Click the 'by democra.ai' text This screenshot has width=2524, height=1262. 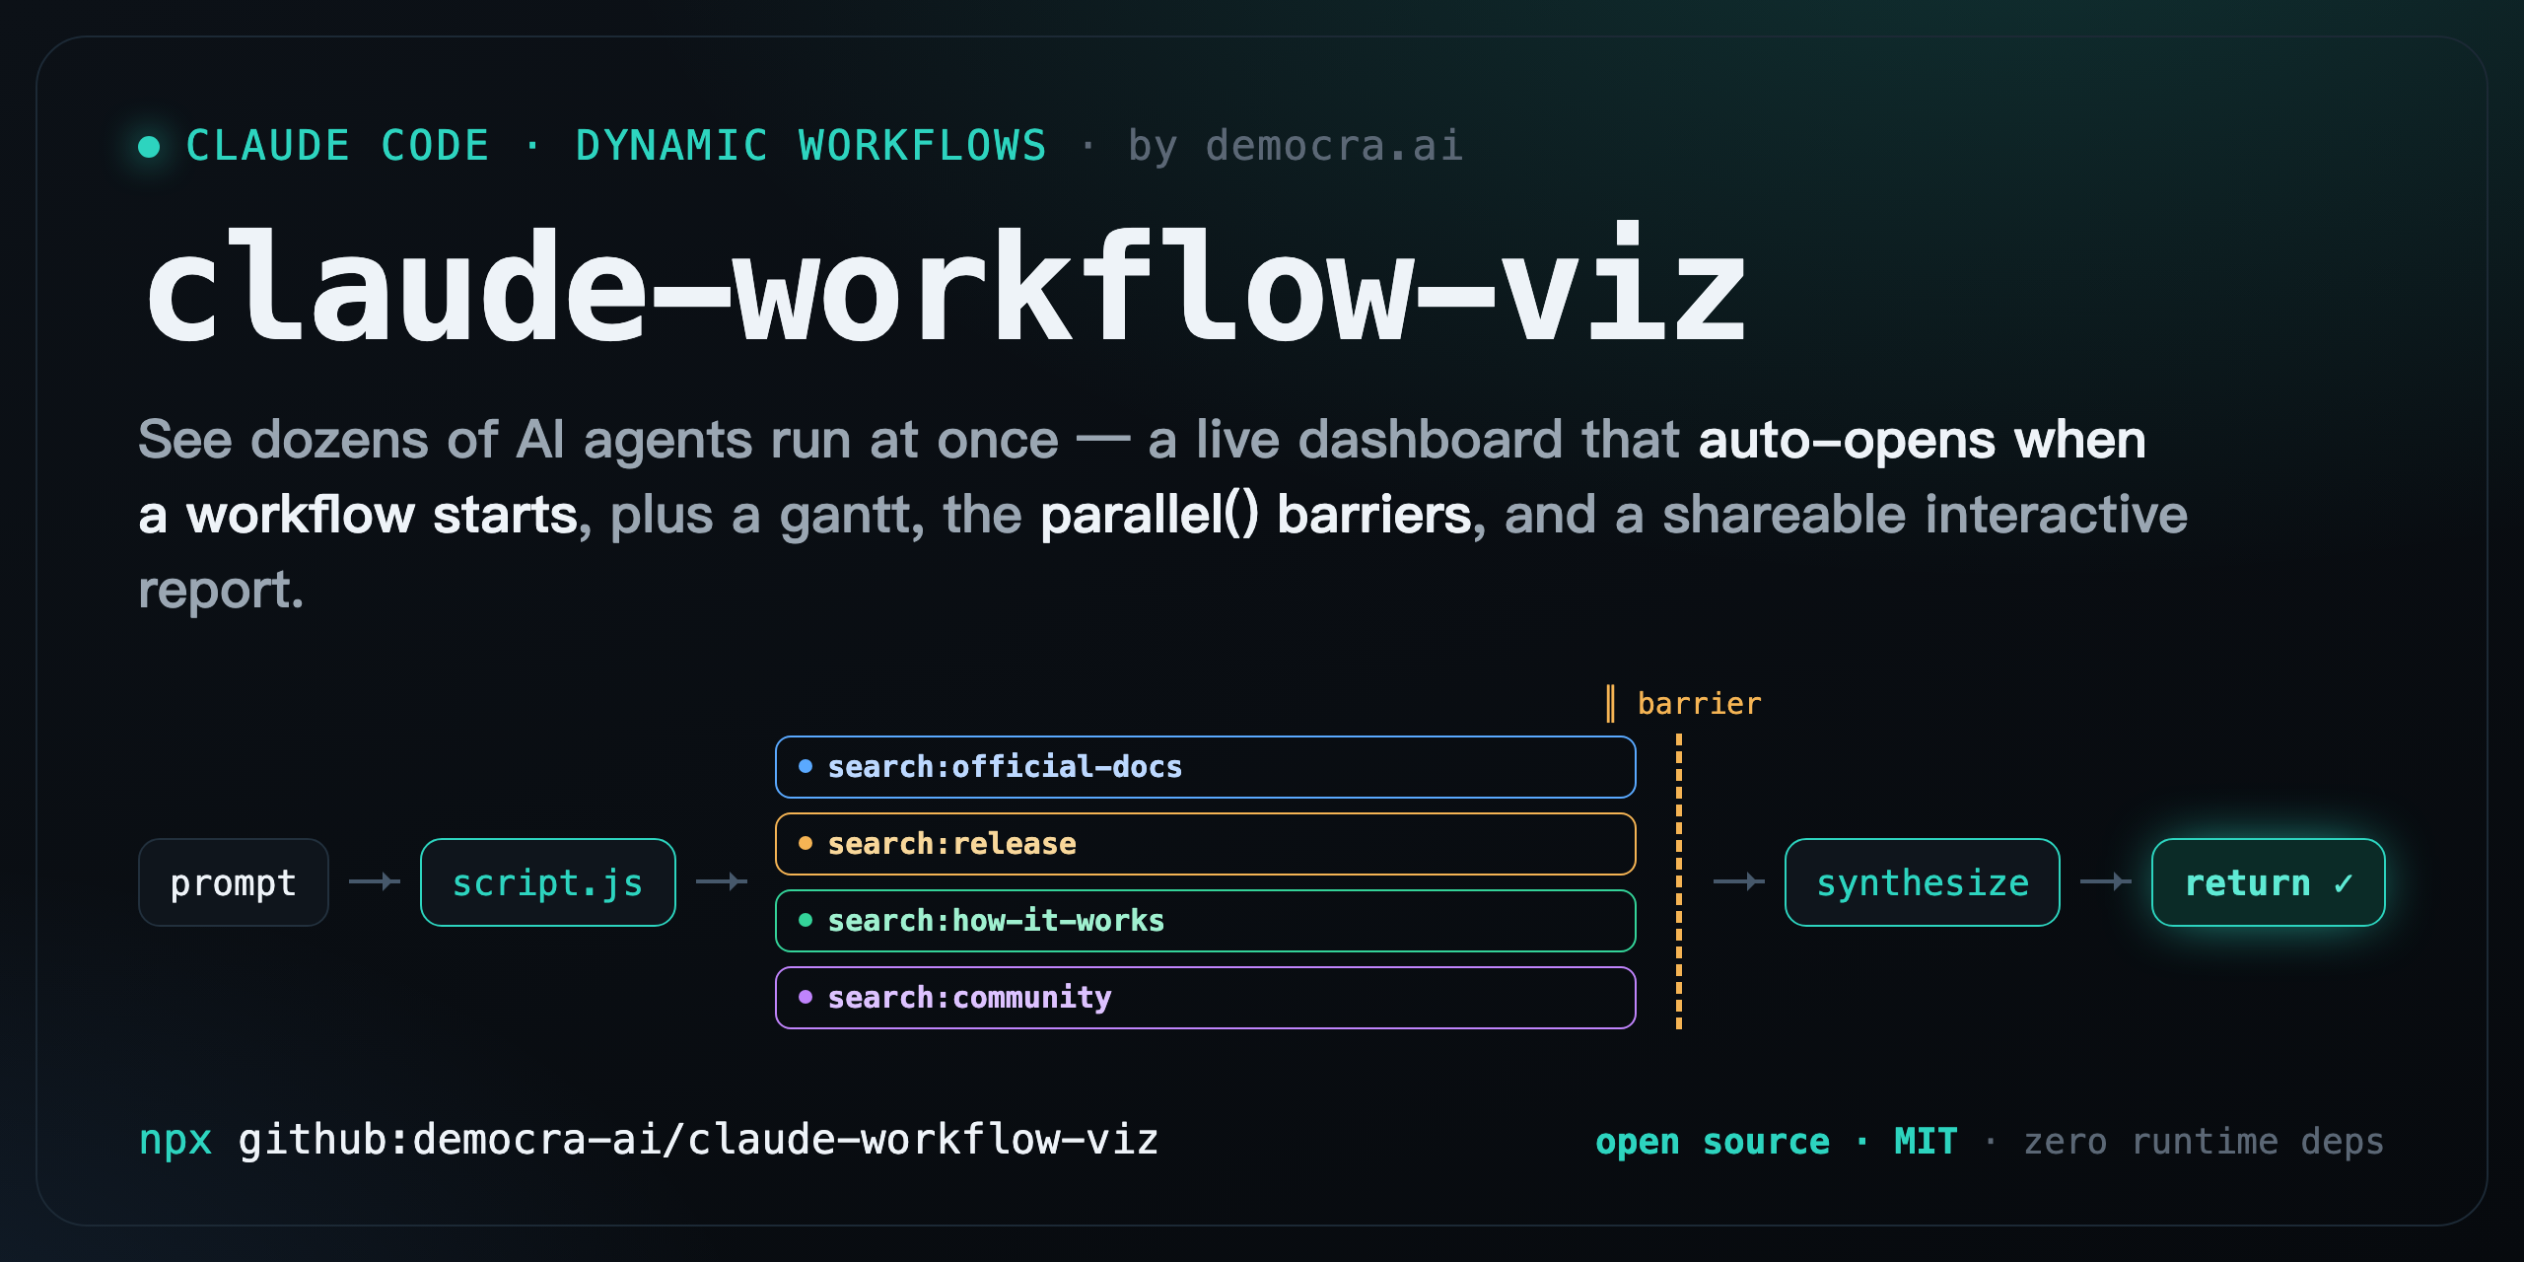pyautogui.click(x=1295, y=146)
